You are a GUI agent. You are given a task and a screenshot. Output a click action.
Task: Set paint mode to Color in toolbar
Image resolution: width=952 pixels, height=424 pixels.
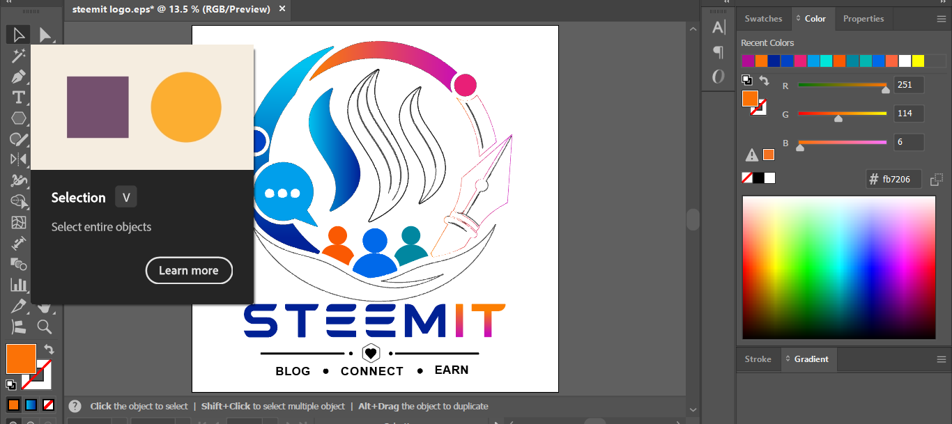click(14, 405)
